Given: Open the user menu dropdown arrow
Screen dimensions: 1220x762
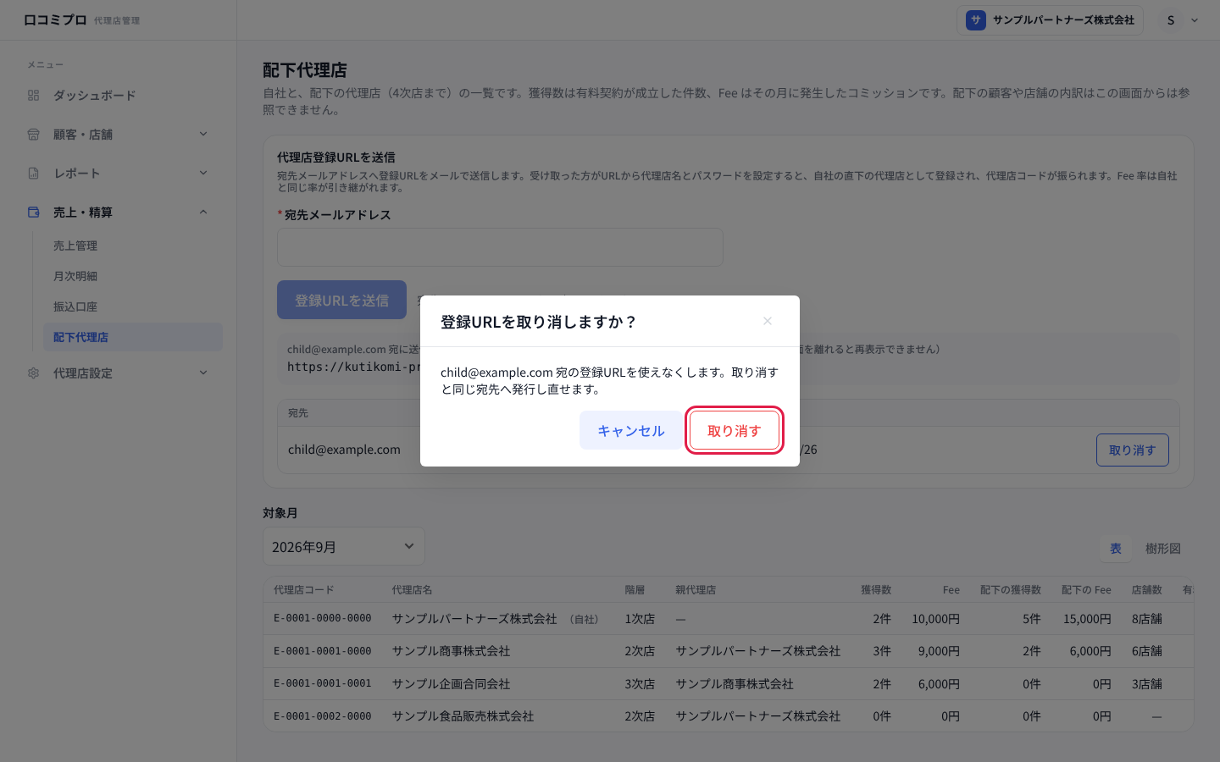Looking at the screenshot, I should click(x=1195, y=20).
